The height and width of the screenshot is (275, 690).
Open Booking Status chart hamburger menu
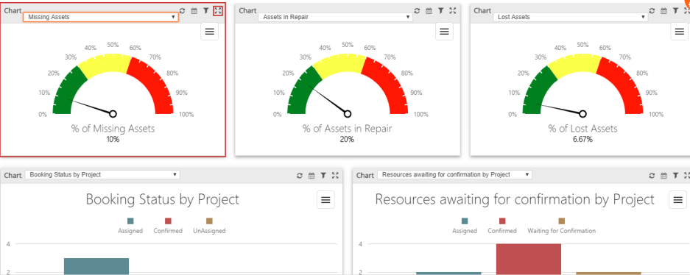[x=325, y=200]
